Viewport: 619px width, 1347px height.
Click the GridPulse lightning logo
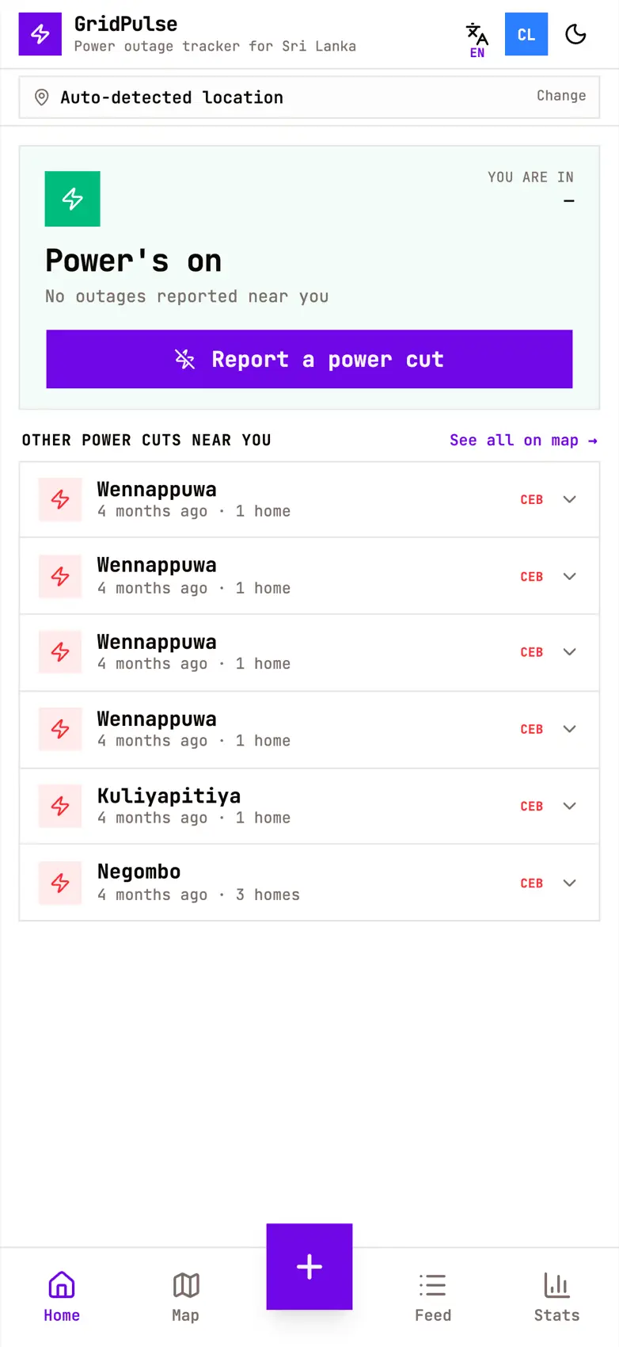[40, 34]
